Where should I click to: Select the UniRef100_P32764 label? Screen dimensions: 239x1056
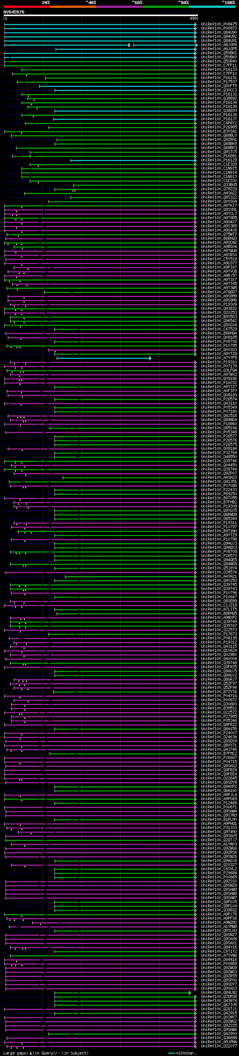(219, 453)
